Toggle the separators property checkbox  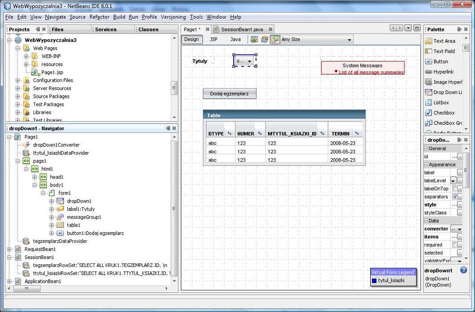click(455, 197)
